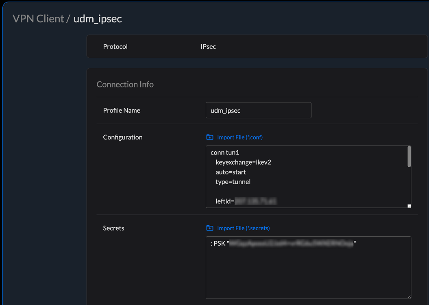This screenshot has height=305, width=429.
Task: Click the Secrets text area resize handle
Action: coord(409,297)
